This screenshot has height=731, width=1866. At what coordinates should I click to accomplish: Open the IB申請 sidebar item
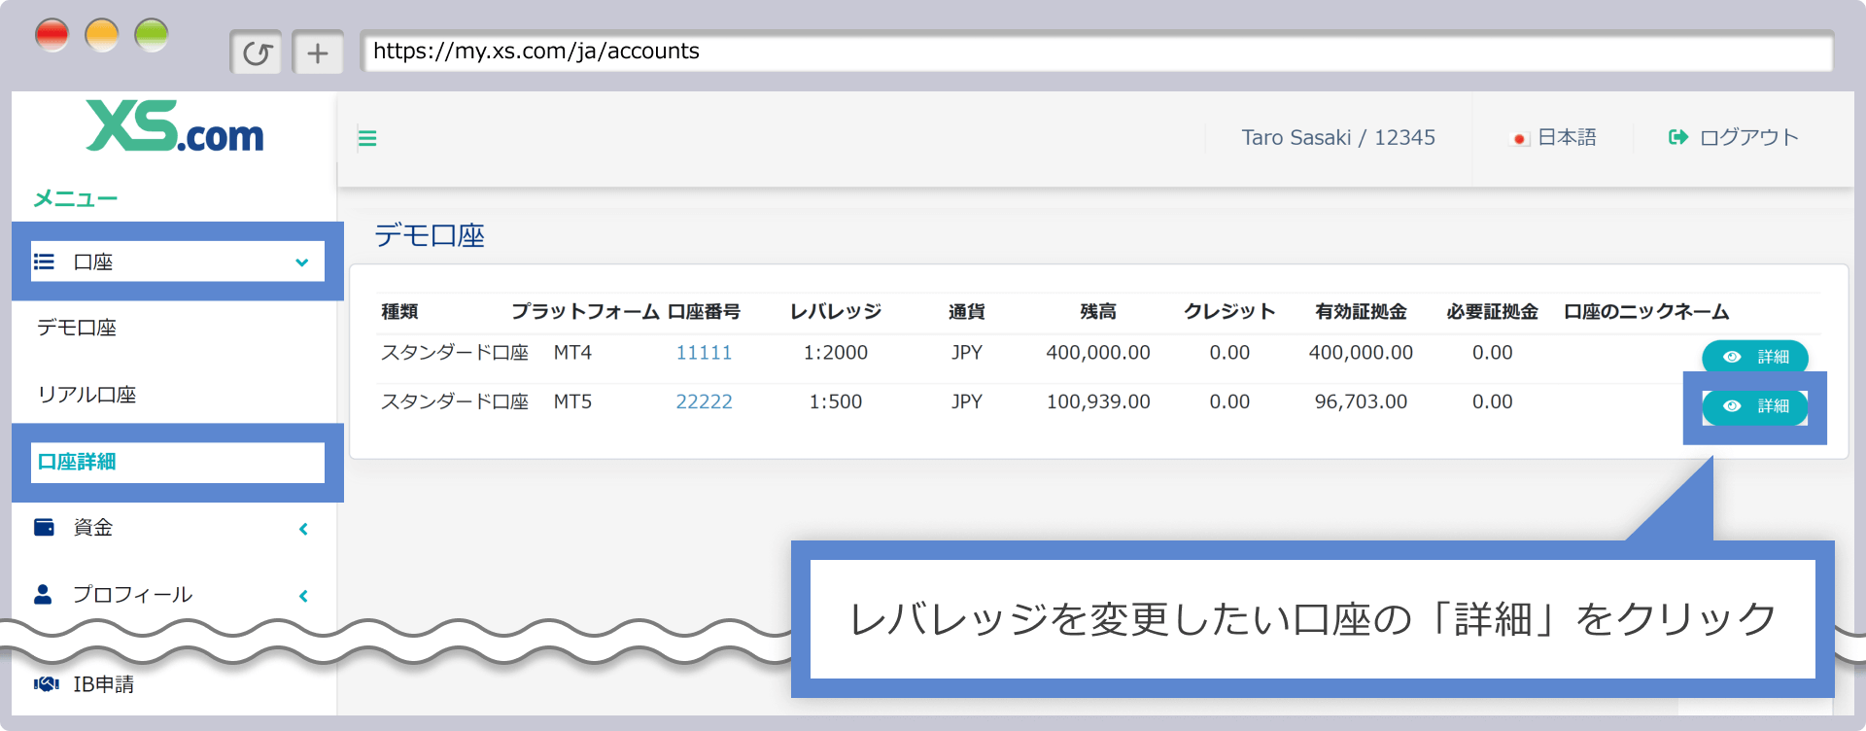[103, 684]
